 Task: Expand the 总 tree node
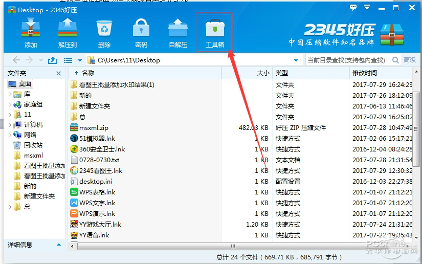tap(10, 207)
